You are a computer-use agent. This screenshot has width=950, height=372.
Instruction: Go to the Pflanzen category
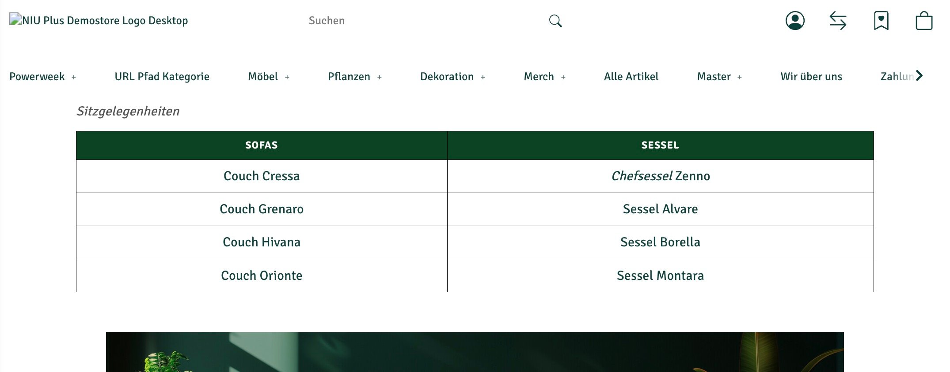pyautogui.click(x=349, y=77)
